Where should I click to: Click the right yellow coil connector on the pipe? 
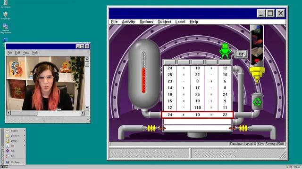243,128
